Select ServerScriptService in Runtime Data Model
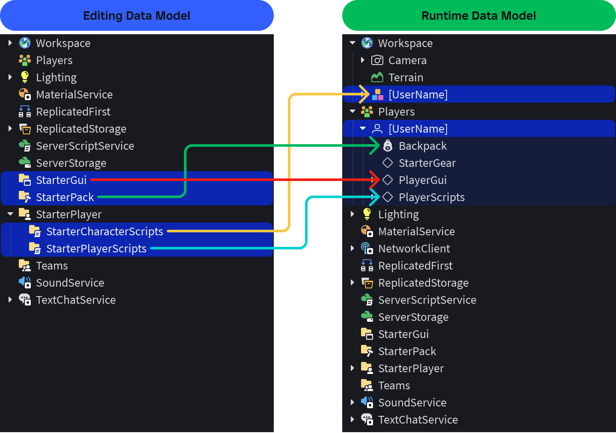Viewport: 616px width, 433px height. (479, 300)
